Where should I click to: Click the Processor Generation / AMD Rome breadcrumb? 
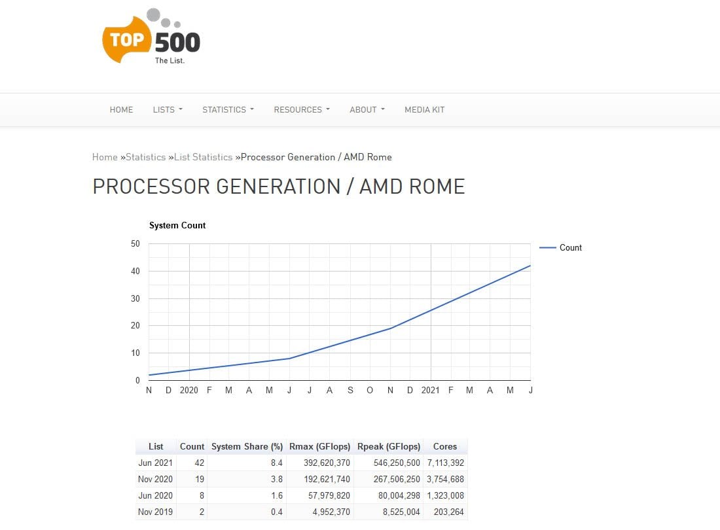[316, 157]
